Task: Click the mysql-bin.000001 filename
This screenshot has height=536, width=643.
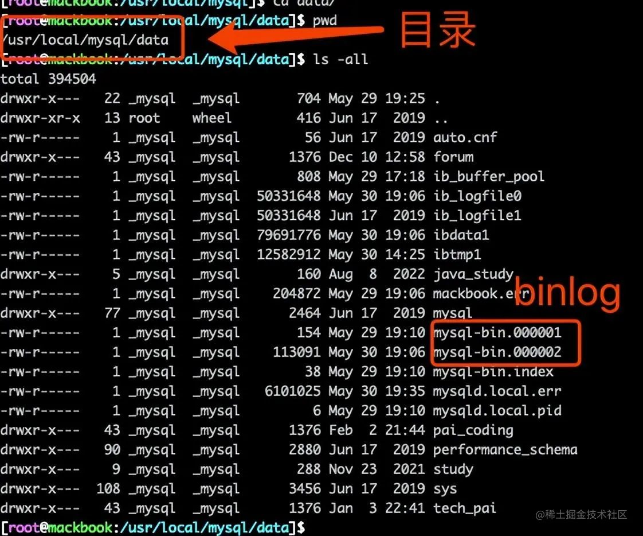Action: click(497, 333)
